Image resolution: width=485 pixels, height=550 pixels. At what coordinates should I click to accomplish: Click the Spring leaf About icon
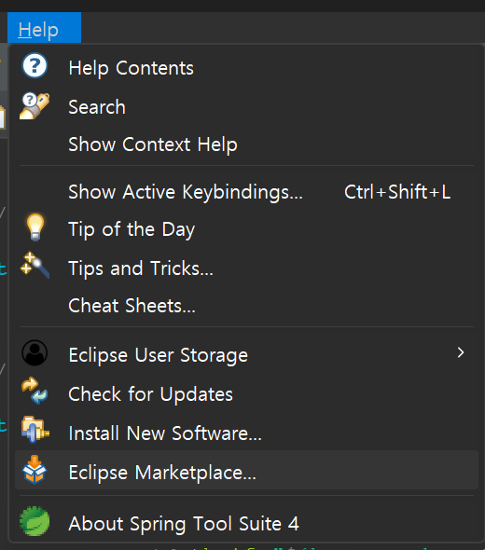click(35, 521)
